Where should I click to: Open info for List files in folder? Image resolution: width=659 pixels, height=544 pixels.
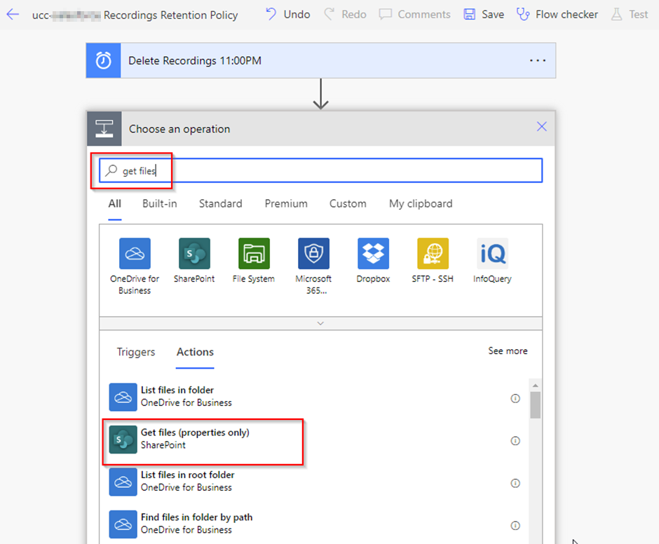[515, 398]
